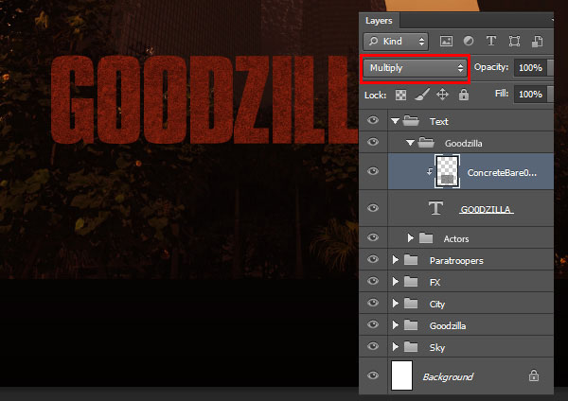Select the Background layer name
Screen dimensions: 568x401
pos(448,376)
